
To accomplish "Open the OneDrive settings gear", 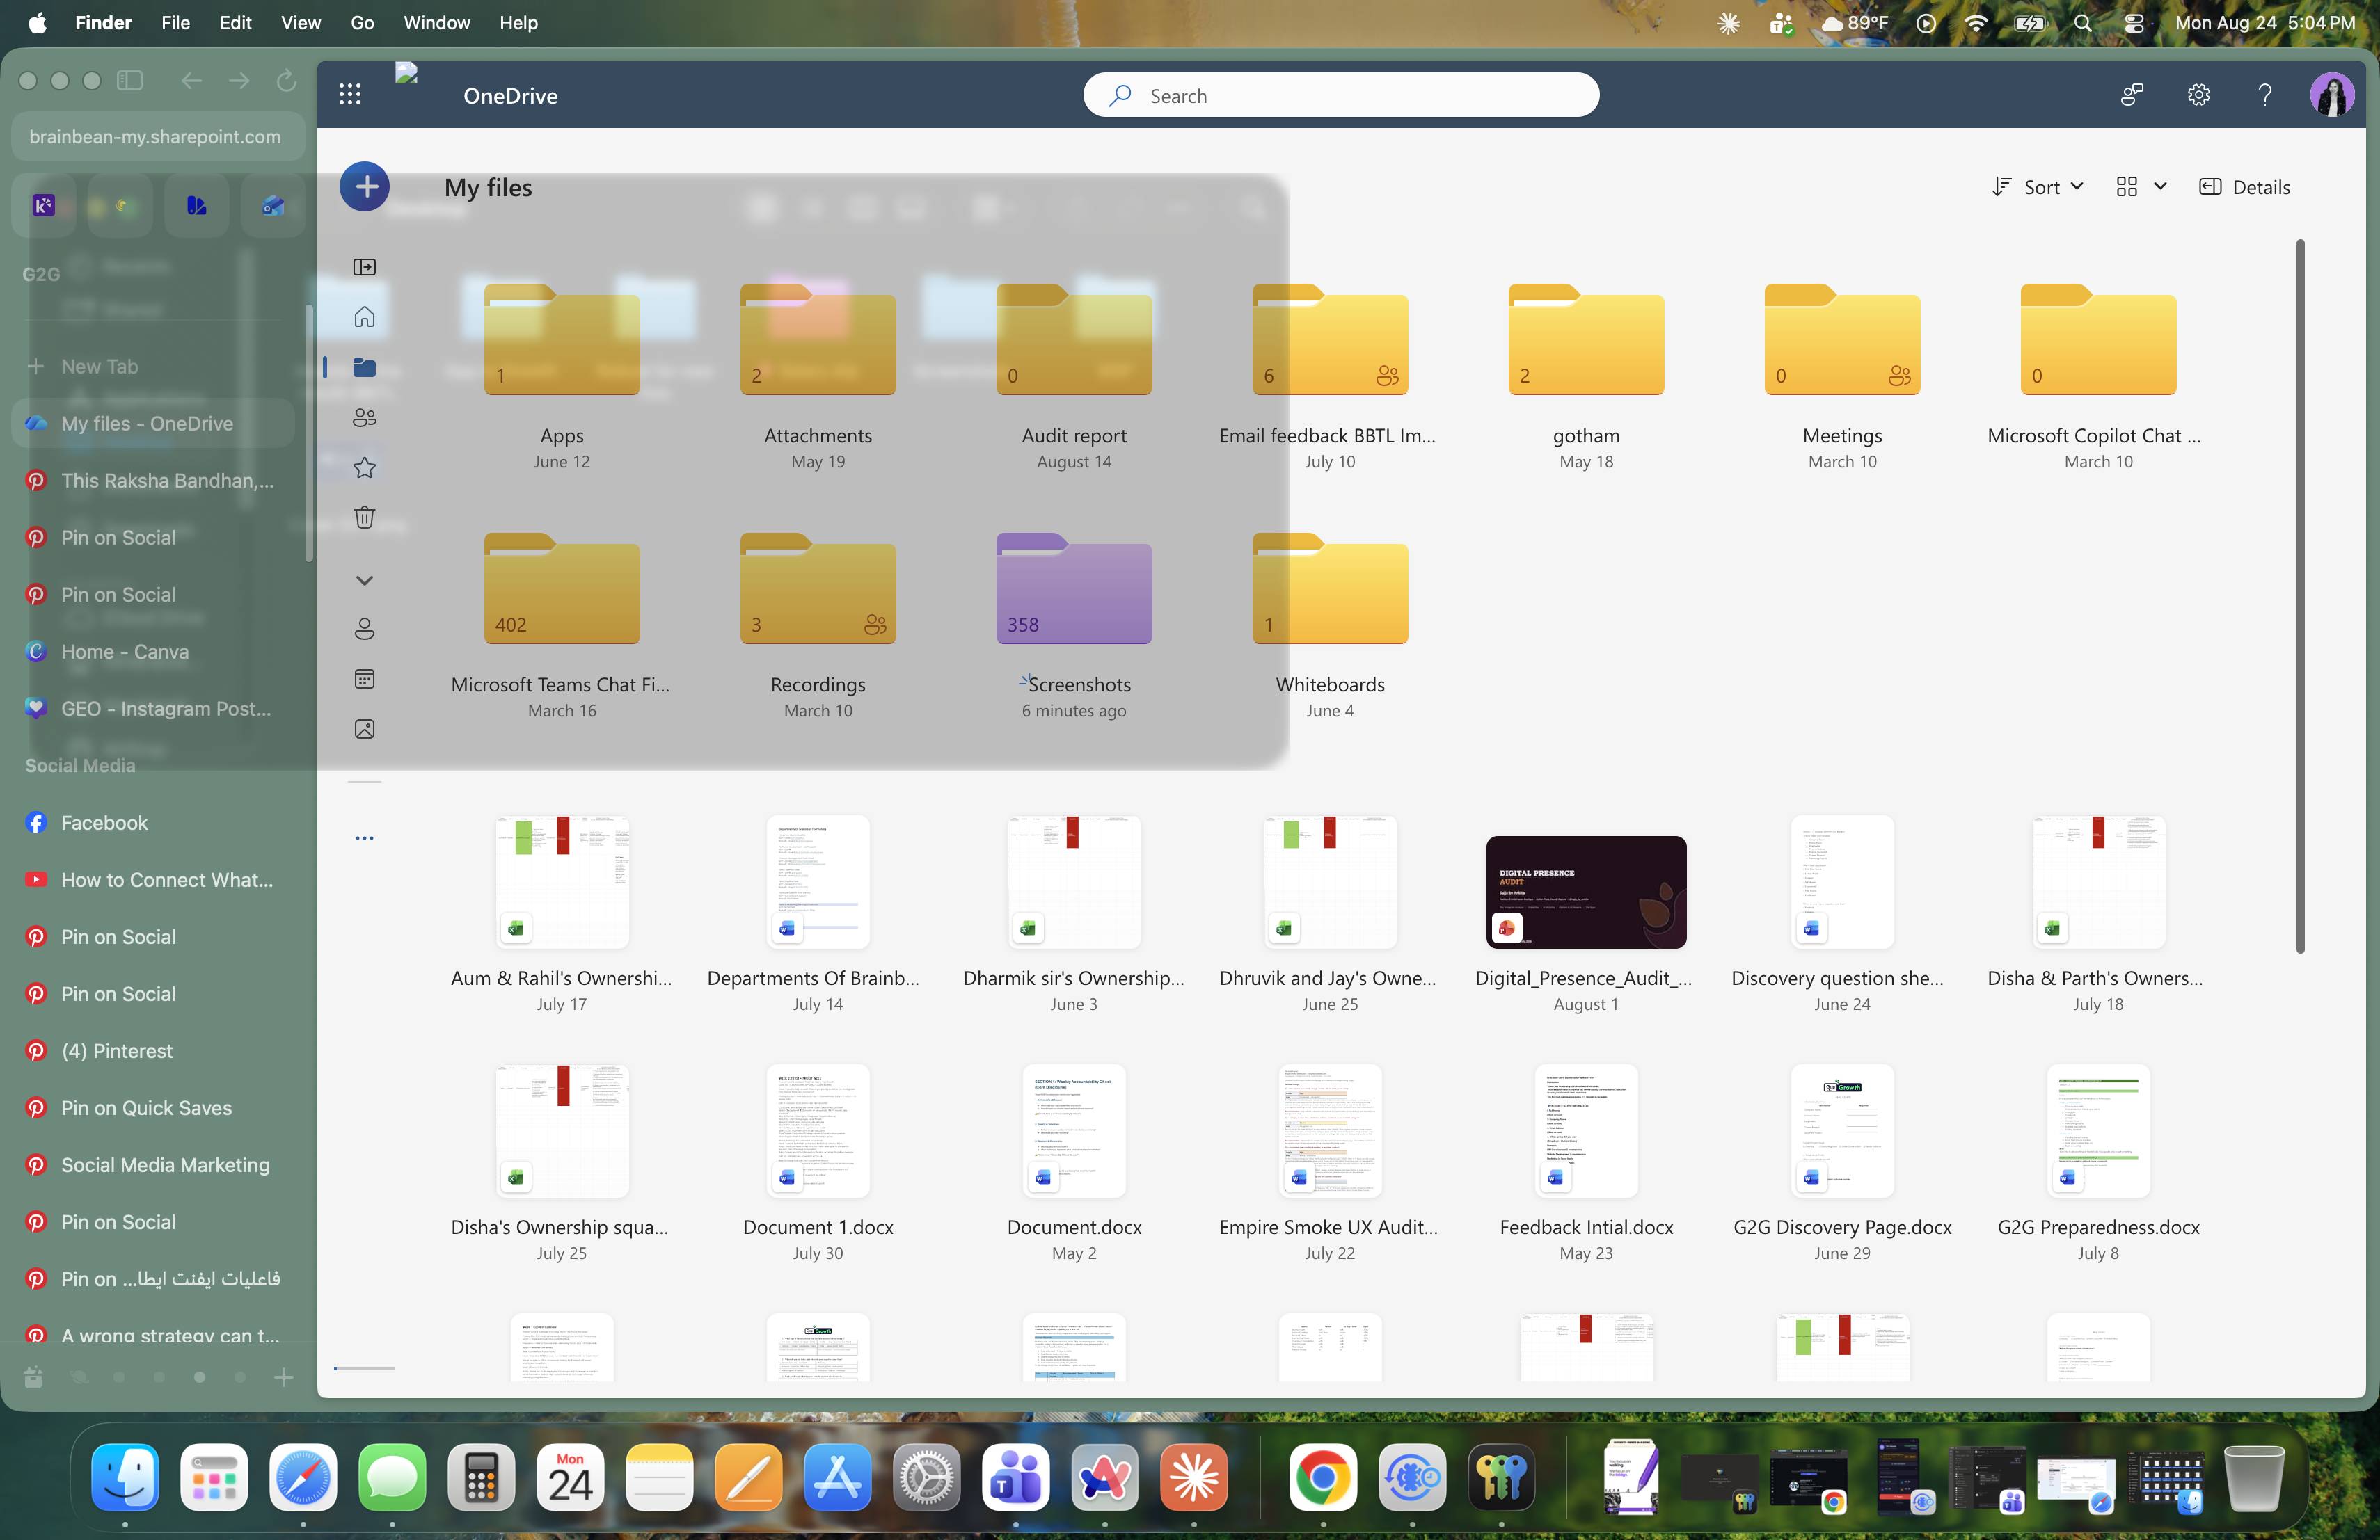I will (x=2198, y=95).
